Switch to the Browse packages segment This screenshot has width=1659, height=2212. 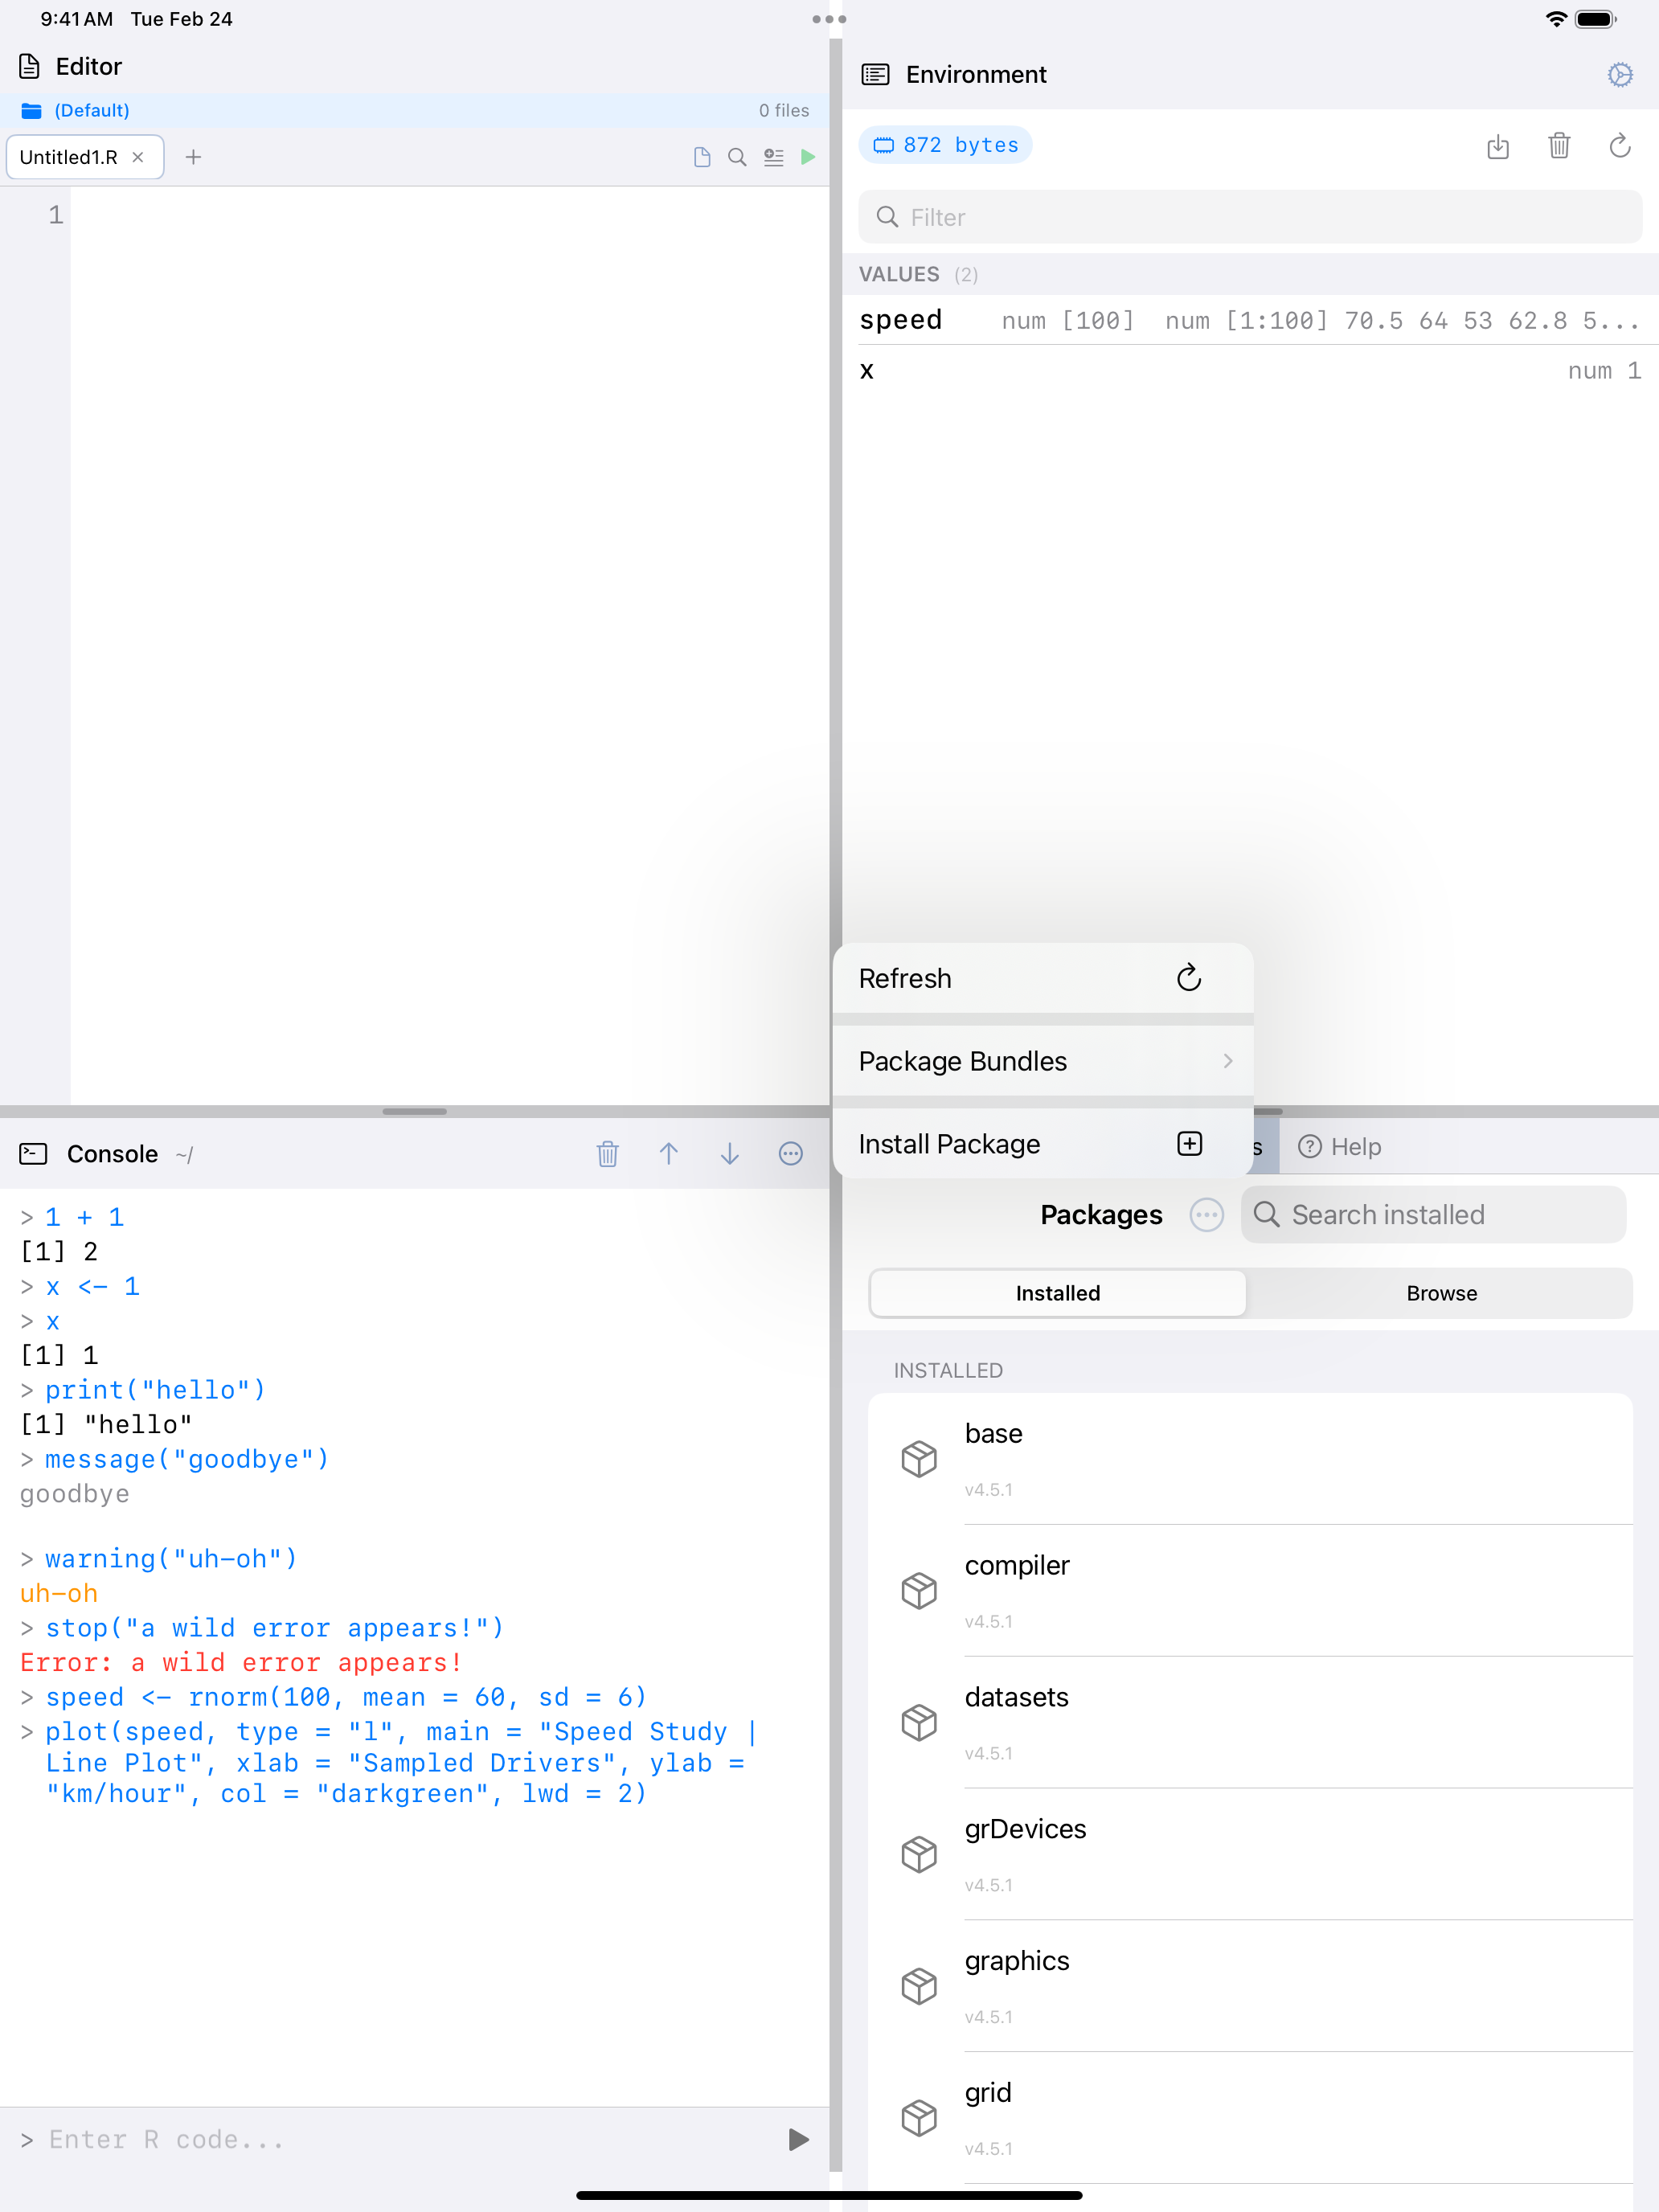tap(1441, 1293)
